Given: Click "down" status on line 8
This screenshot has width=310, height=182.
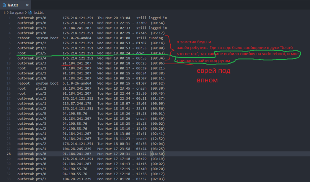Looking at the screenshot, I should click(x=140, y=53).
